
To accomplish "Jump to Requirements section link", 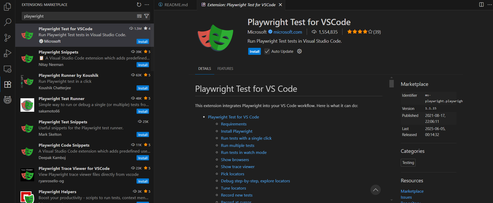I will 234,124.
